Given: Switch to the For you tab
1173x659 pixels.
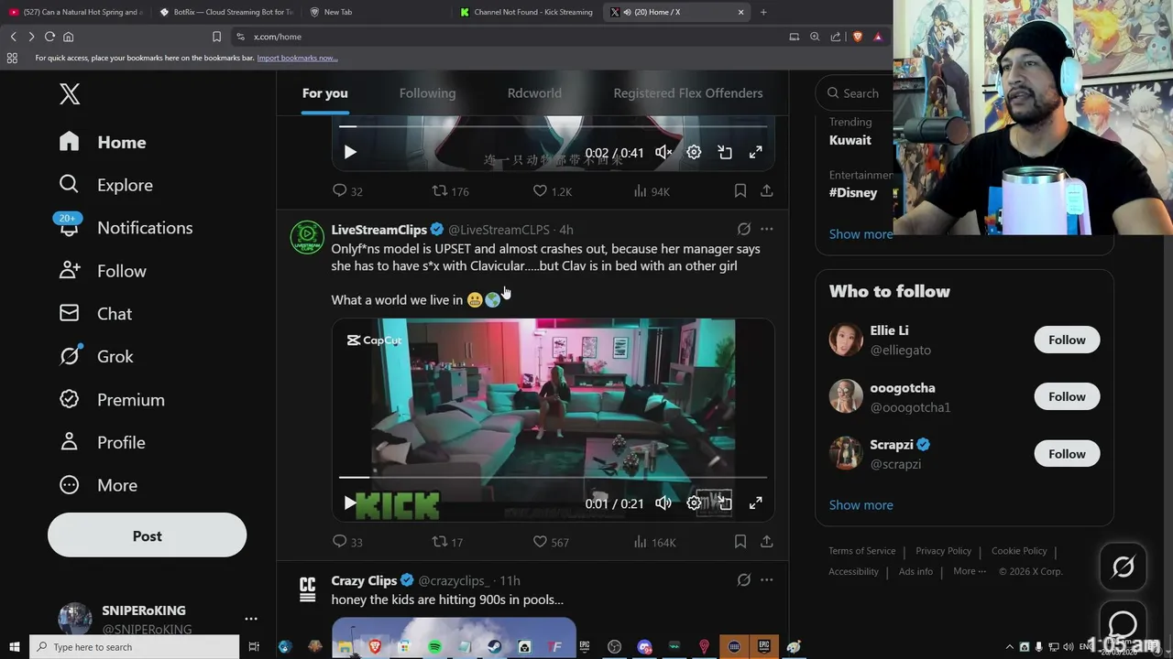Looking at the screenshot, I should pos(325,93).
